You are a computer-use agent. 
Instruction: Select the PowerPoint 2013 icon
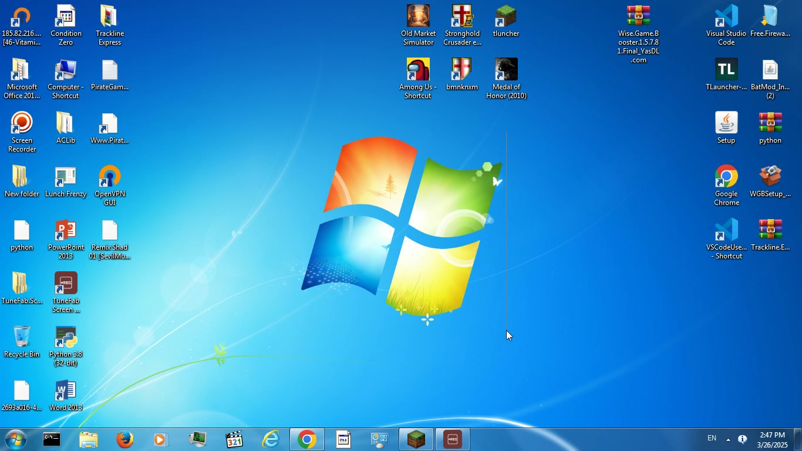(x=66, y=240)
